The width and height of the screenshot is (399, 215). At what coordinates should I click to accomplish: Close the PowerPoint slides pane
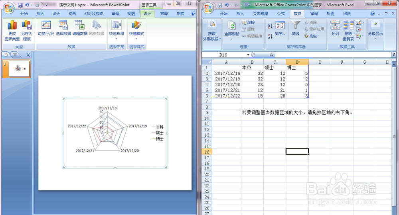pyautogui.click(x=28, y=55)
